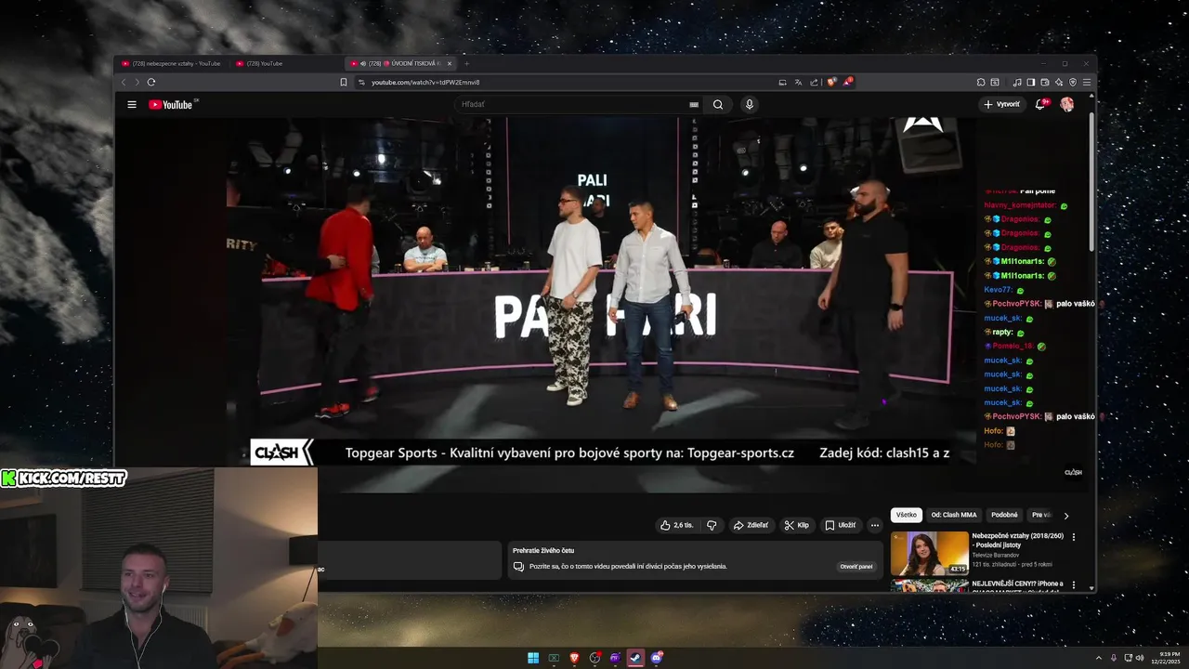Open Nebezpečné vztahy (2018/260) video title
This screenshot has height=669, width=1189.
(x=1019, y=540)
